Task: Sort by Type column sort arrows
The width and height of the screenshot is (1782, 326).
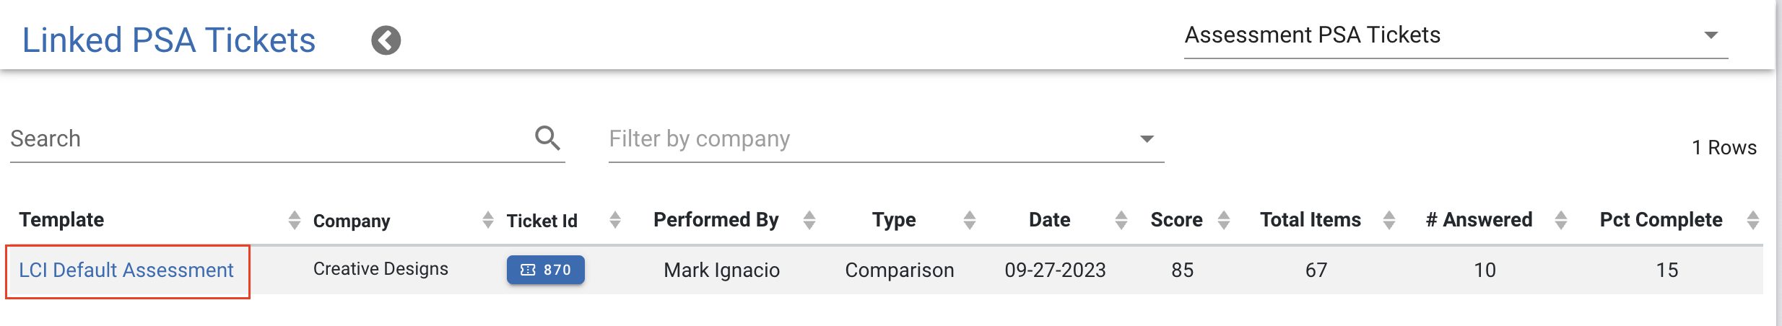Action: point(970,220)
